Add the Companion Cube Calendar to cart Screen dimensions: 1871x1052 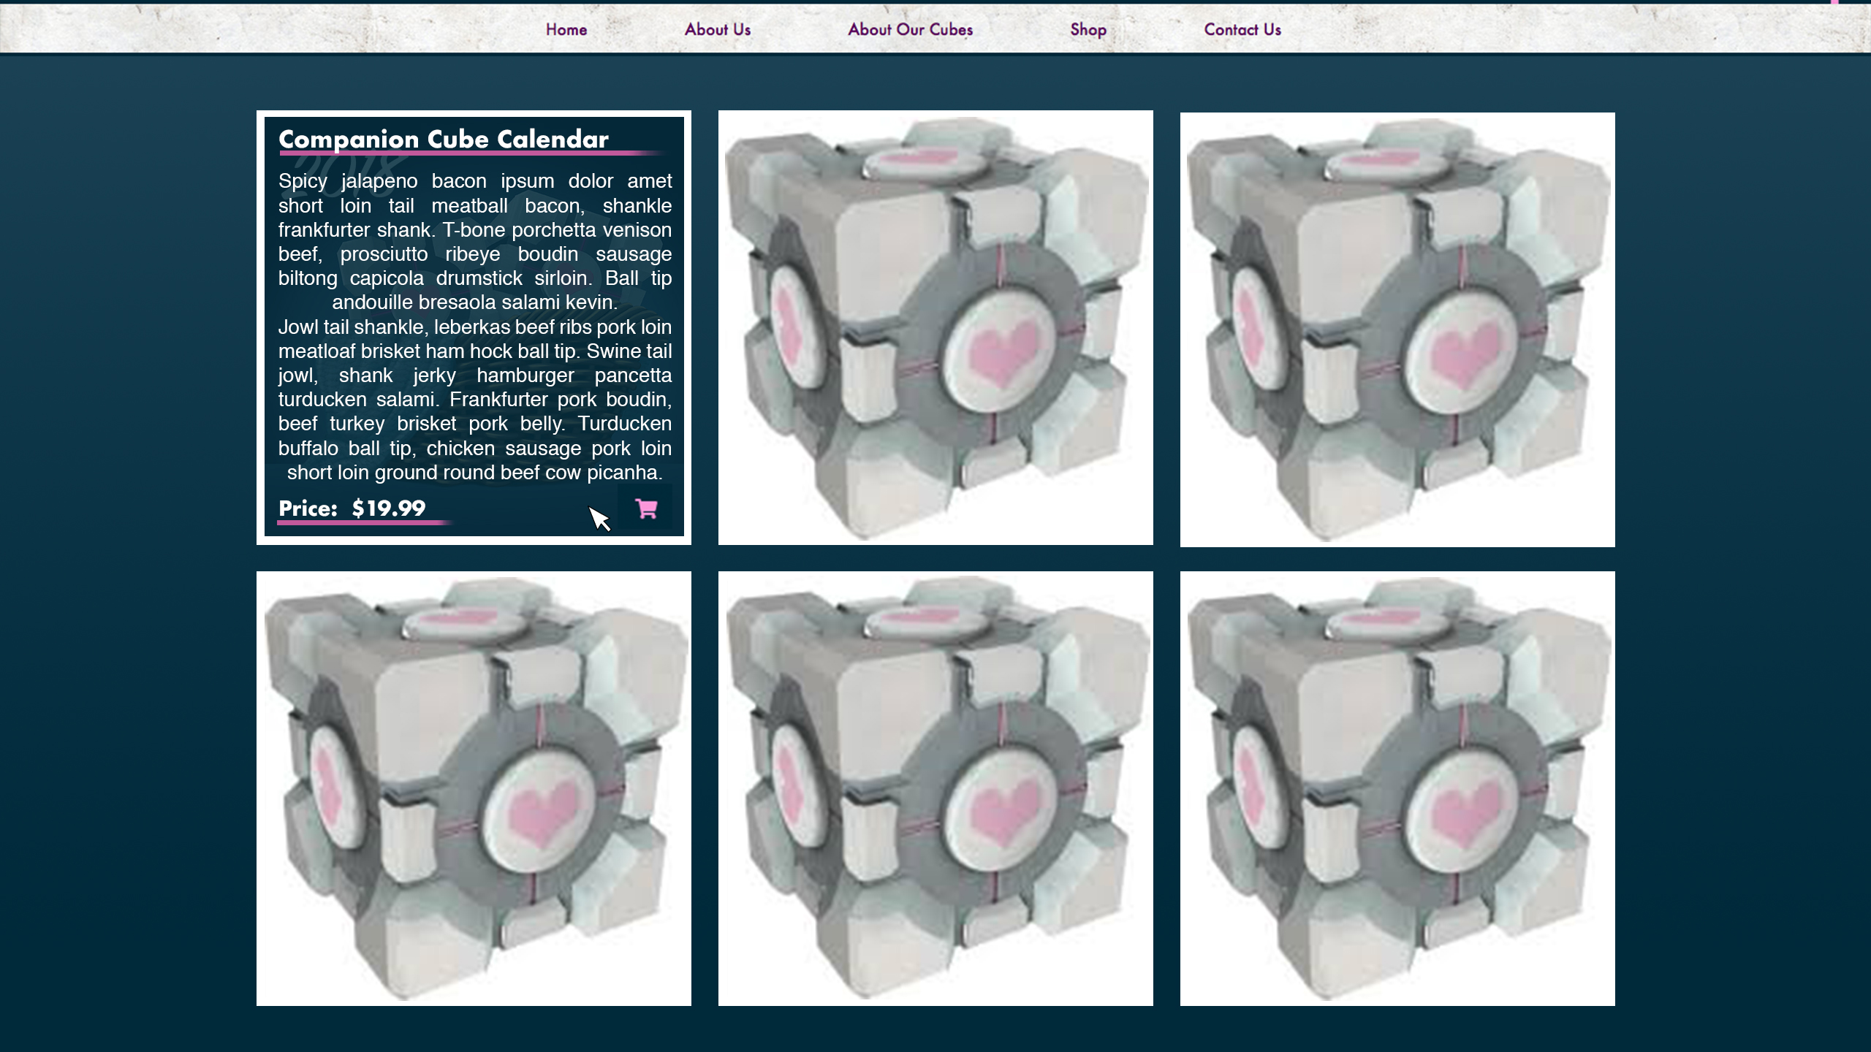tap(645, 508)
